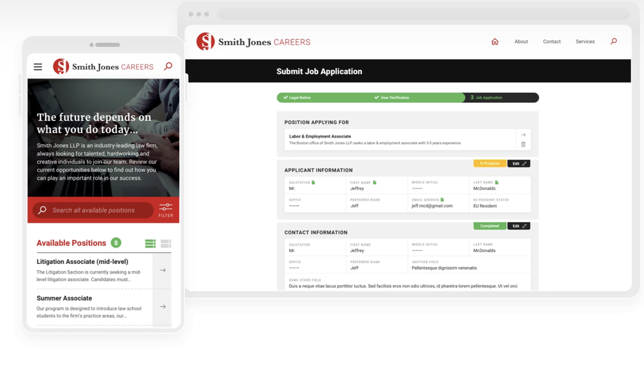Click Applicant Information last name McDonalds
The width and height of the screenshot is (644, 370).
point(484,189)
